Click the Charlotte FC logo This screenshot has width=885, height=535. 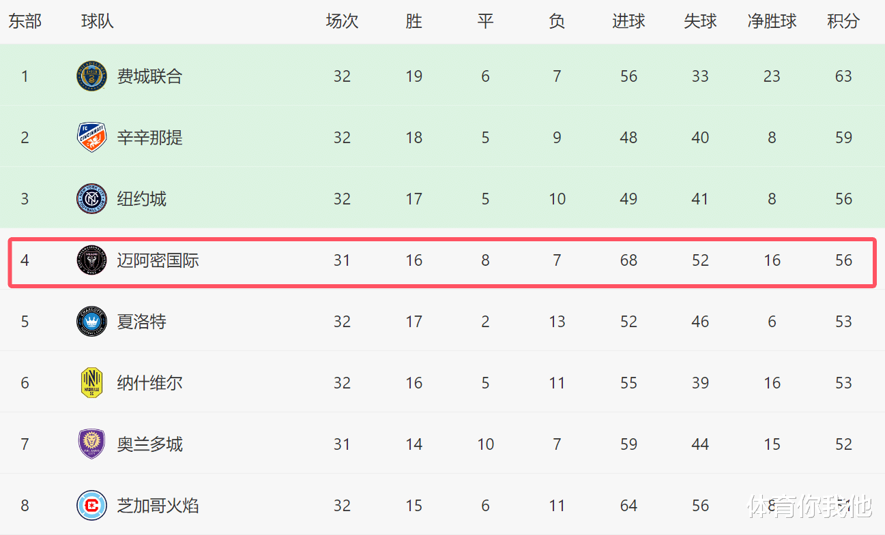pyautogui.click(x=91, y=322)
